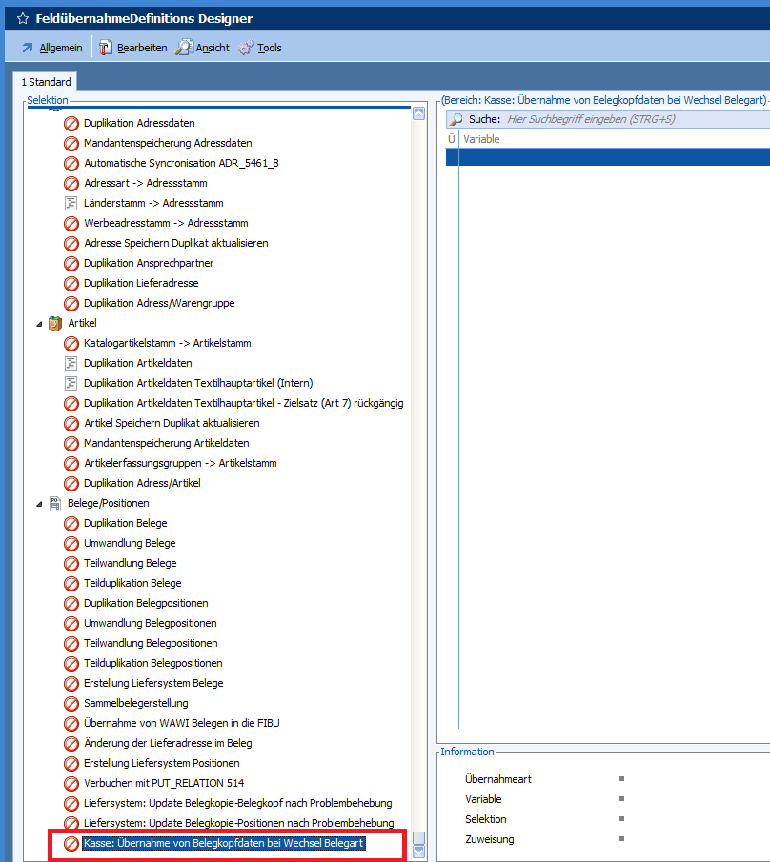Click the favorite star icon in title bar

tap(23, 18)
